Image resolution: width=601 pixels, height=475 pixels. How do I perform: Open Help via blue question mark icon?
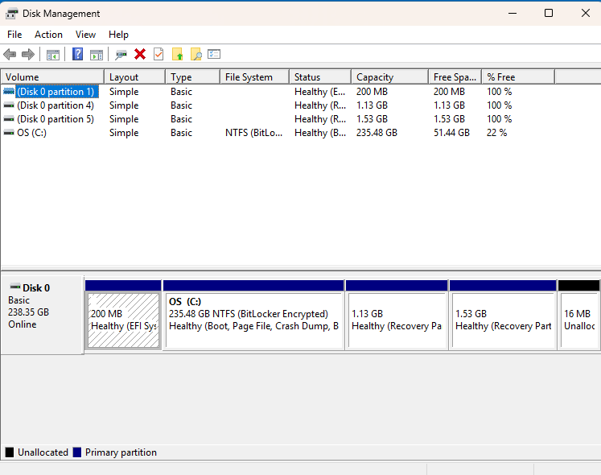77,54
